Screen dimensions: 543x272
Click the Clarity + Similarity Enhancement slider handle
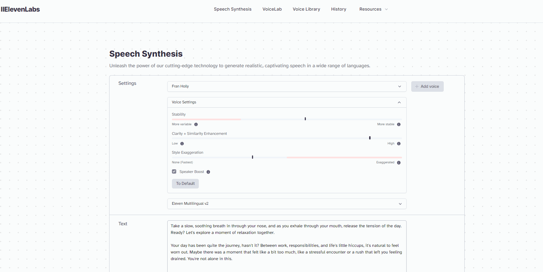pyautogui.click(x=370, y=138)
